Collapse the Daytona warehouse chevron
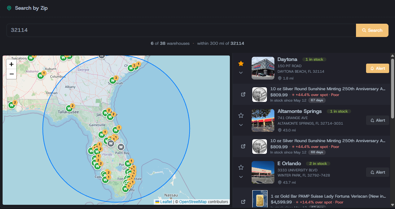The width and height of the screenshot is (395, 209). pos(241,73)
